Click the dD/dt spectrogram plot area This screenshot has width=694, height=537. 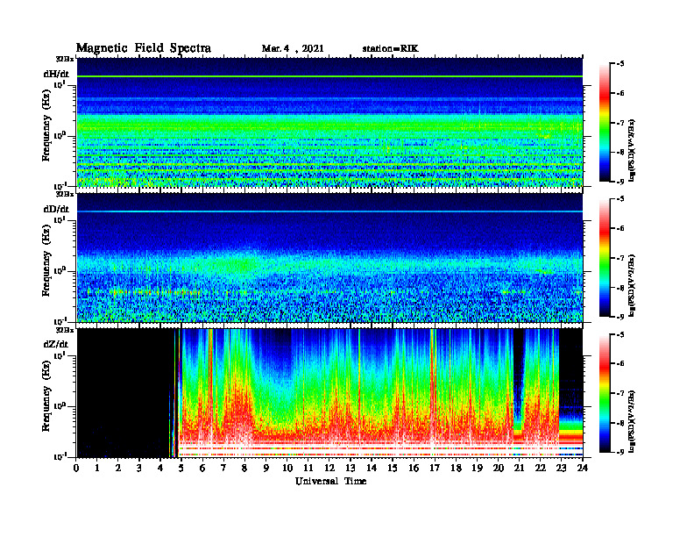[x=329, y=258]
